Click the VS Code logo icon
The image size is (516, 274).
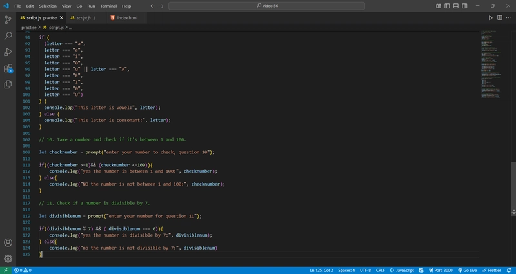tap(6, 6)
